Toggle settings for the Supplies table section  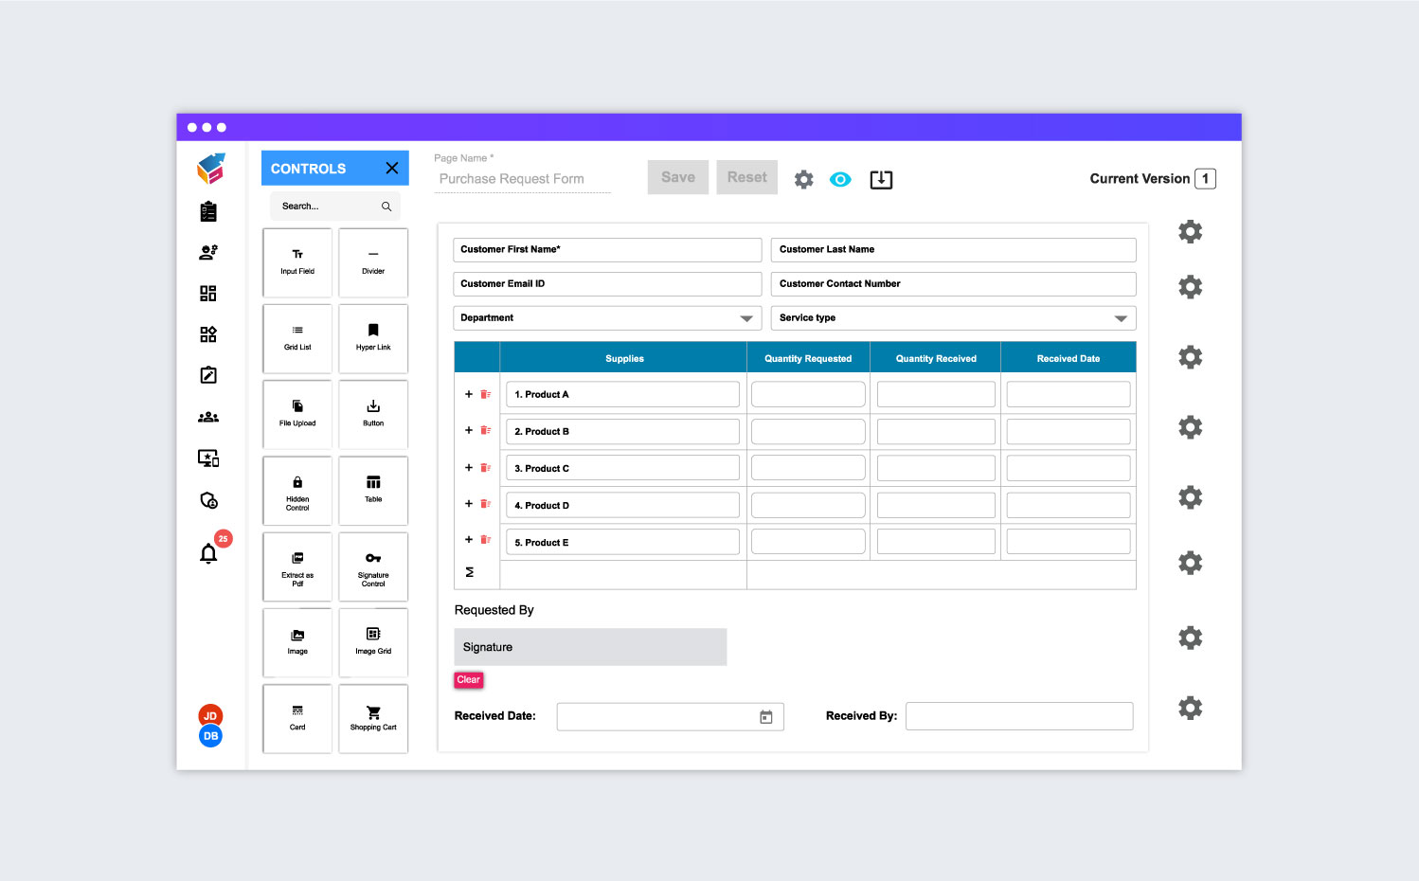tap(1190, 357)
